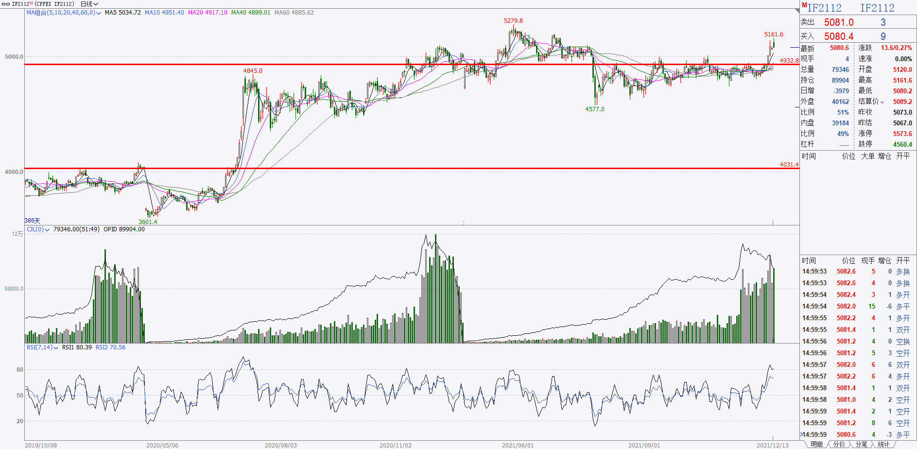The image size is (917, 449).
Task: Click the 5279.8 high price marker
Action: [x=513, y=21]
